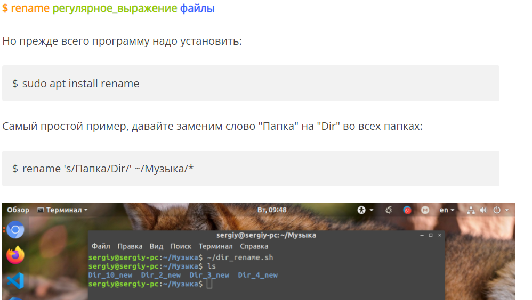Open the Вид menu in terminal
Screen dimensions: 532x300
point(156,246)
